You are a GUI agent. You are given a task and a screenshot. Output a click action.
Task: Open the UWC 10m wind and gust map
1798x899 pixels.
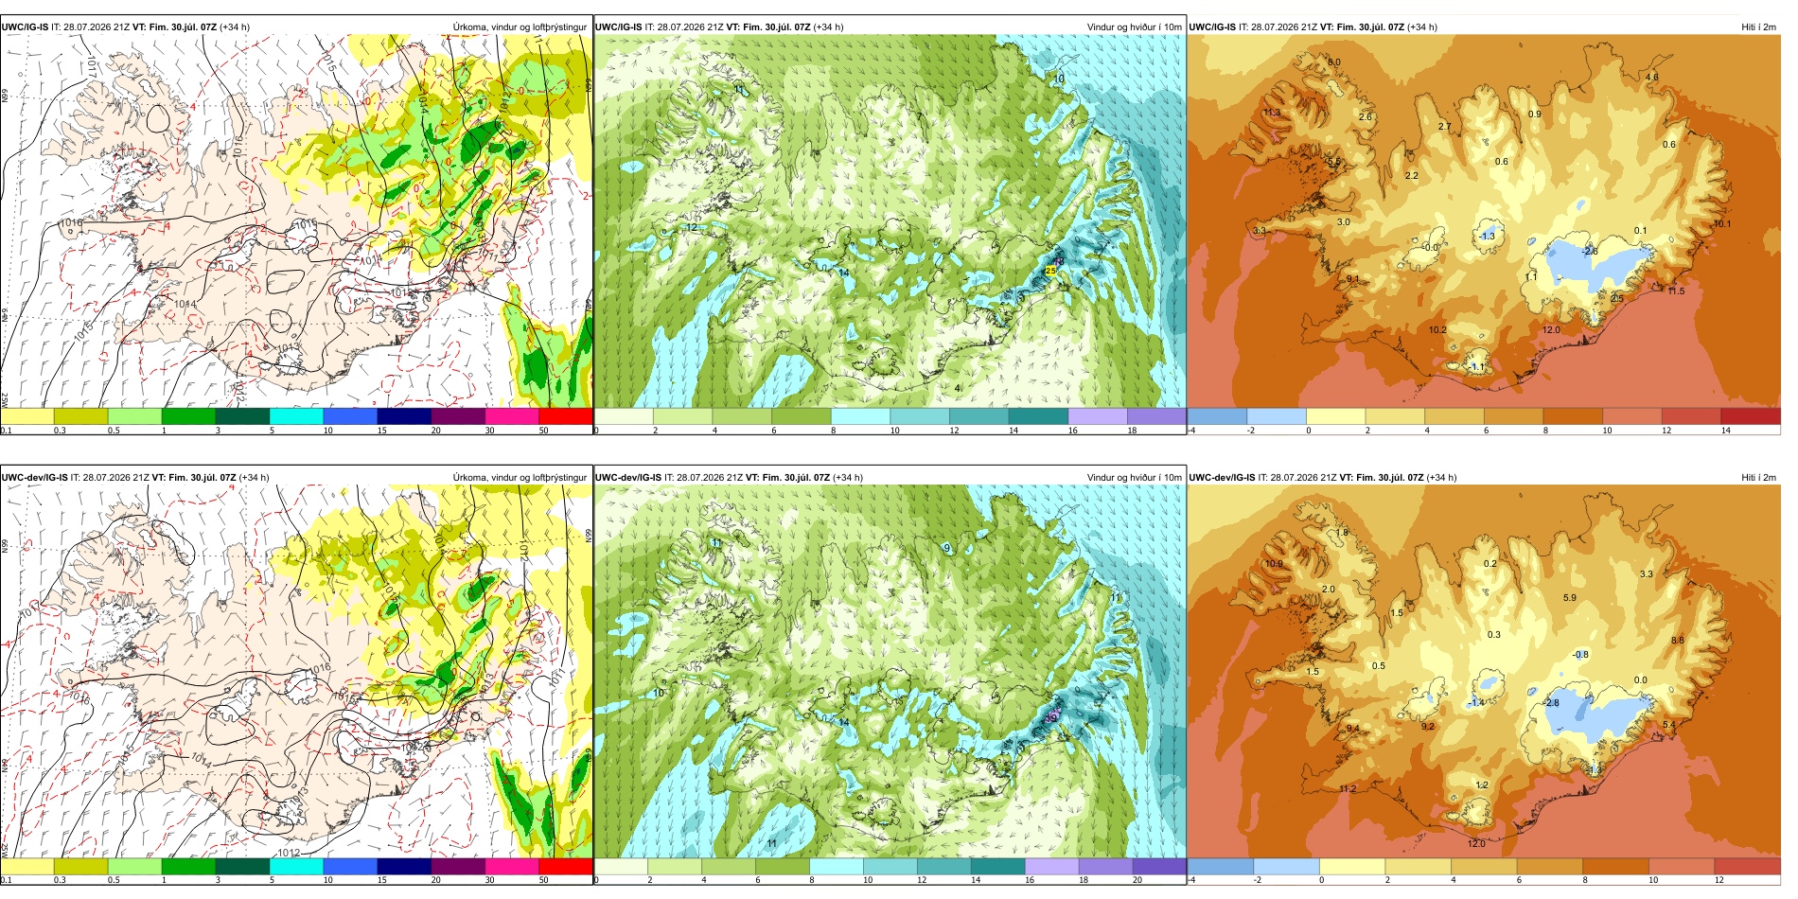(890, 221)
